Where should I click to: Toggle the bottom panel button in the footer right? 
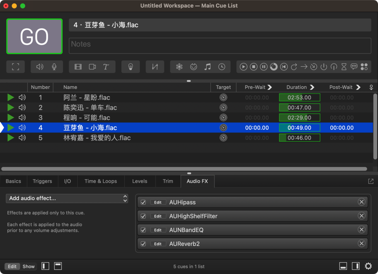(x=343, y=266)
